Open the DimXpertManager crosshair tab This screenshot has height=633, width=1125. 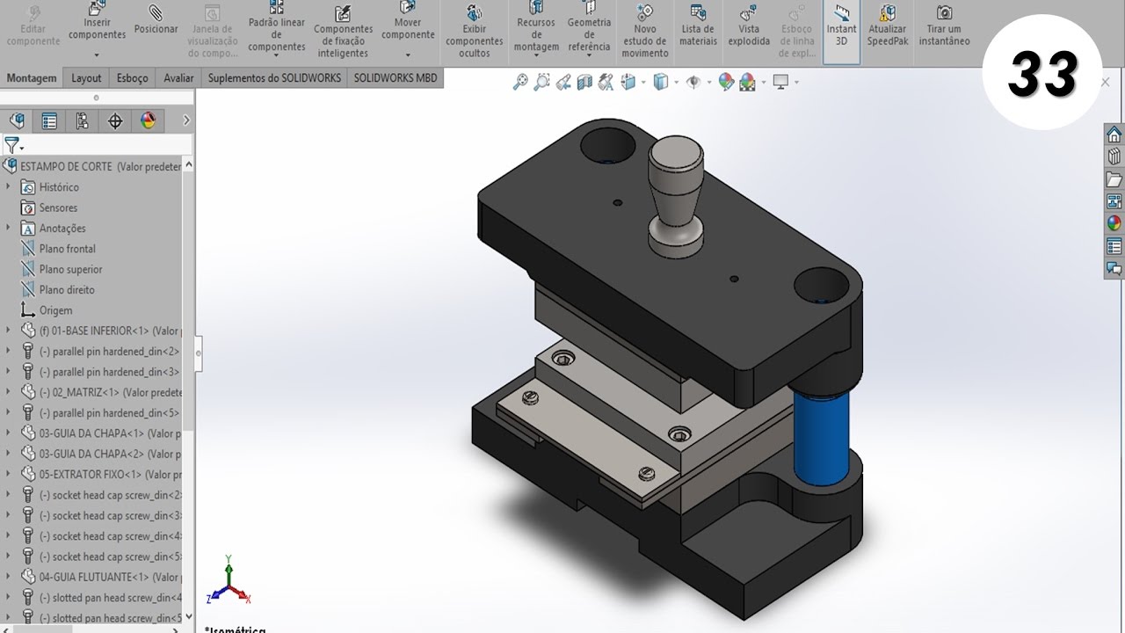pos(115,120)
